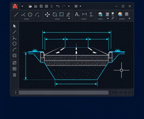The width and height of the screenshot is (144, 119).
Task: Open the color wheel picker
Action: coord(120,14)
